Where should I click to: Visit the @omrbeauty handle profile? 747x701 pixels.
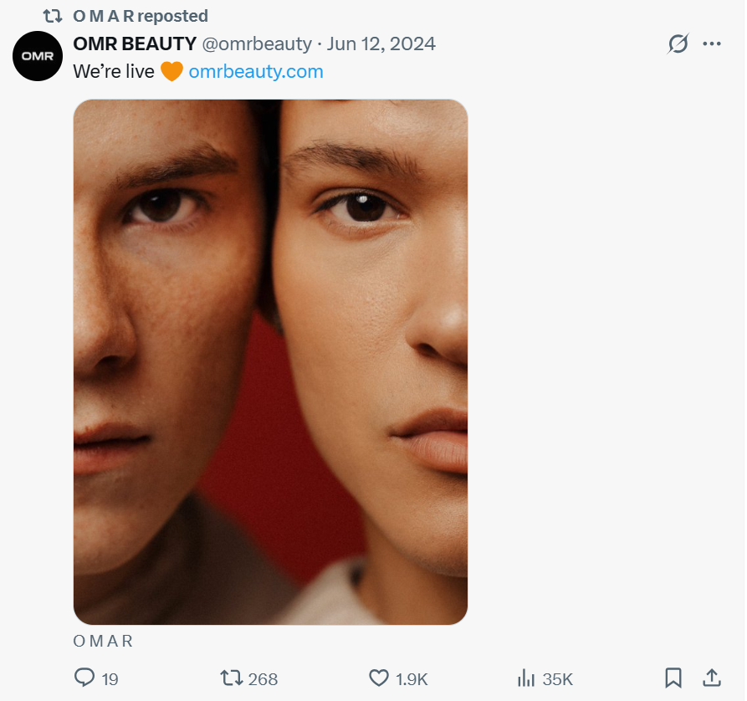tap(257, 43)
